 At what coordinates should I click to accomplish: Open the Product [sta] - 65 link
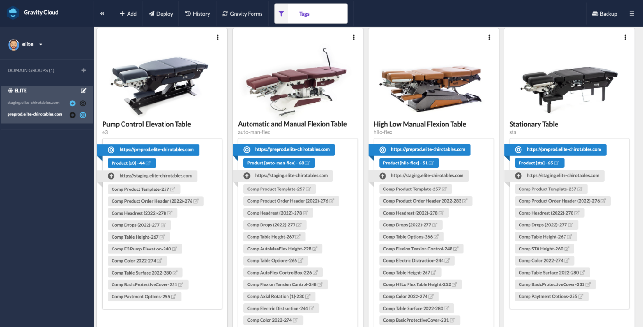click(x=539, y=163)
